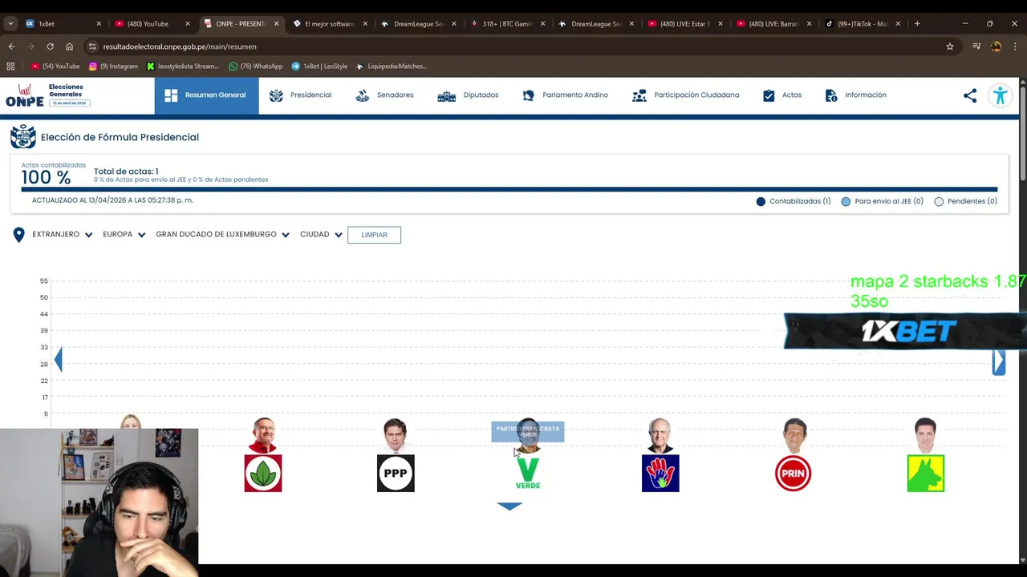
Task: Select the green leaf party logo
Action: (263, 473)
